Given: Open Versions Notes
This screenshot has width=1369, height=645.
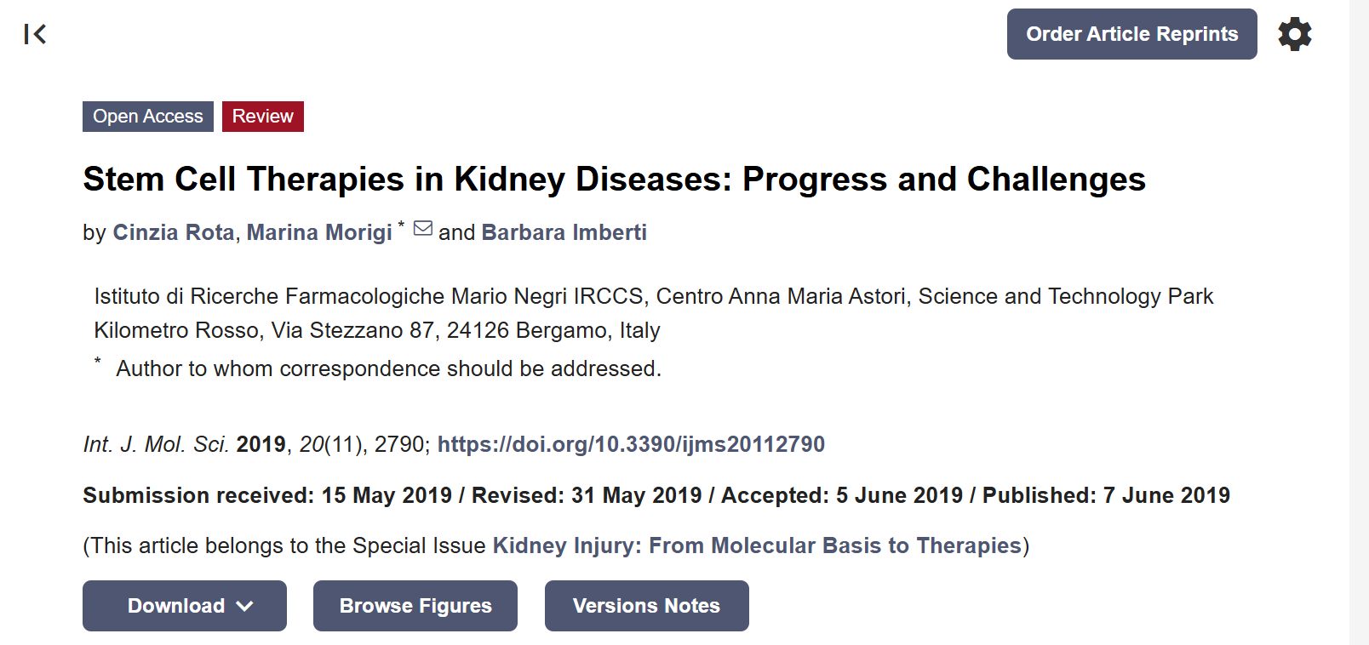Looking at the screenshot, I should 646,606.
